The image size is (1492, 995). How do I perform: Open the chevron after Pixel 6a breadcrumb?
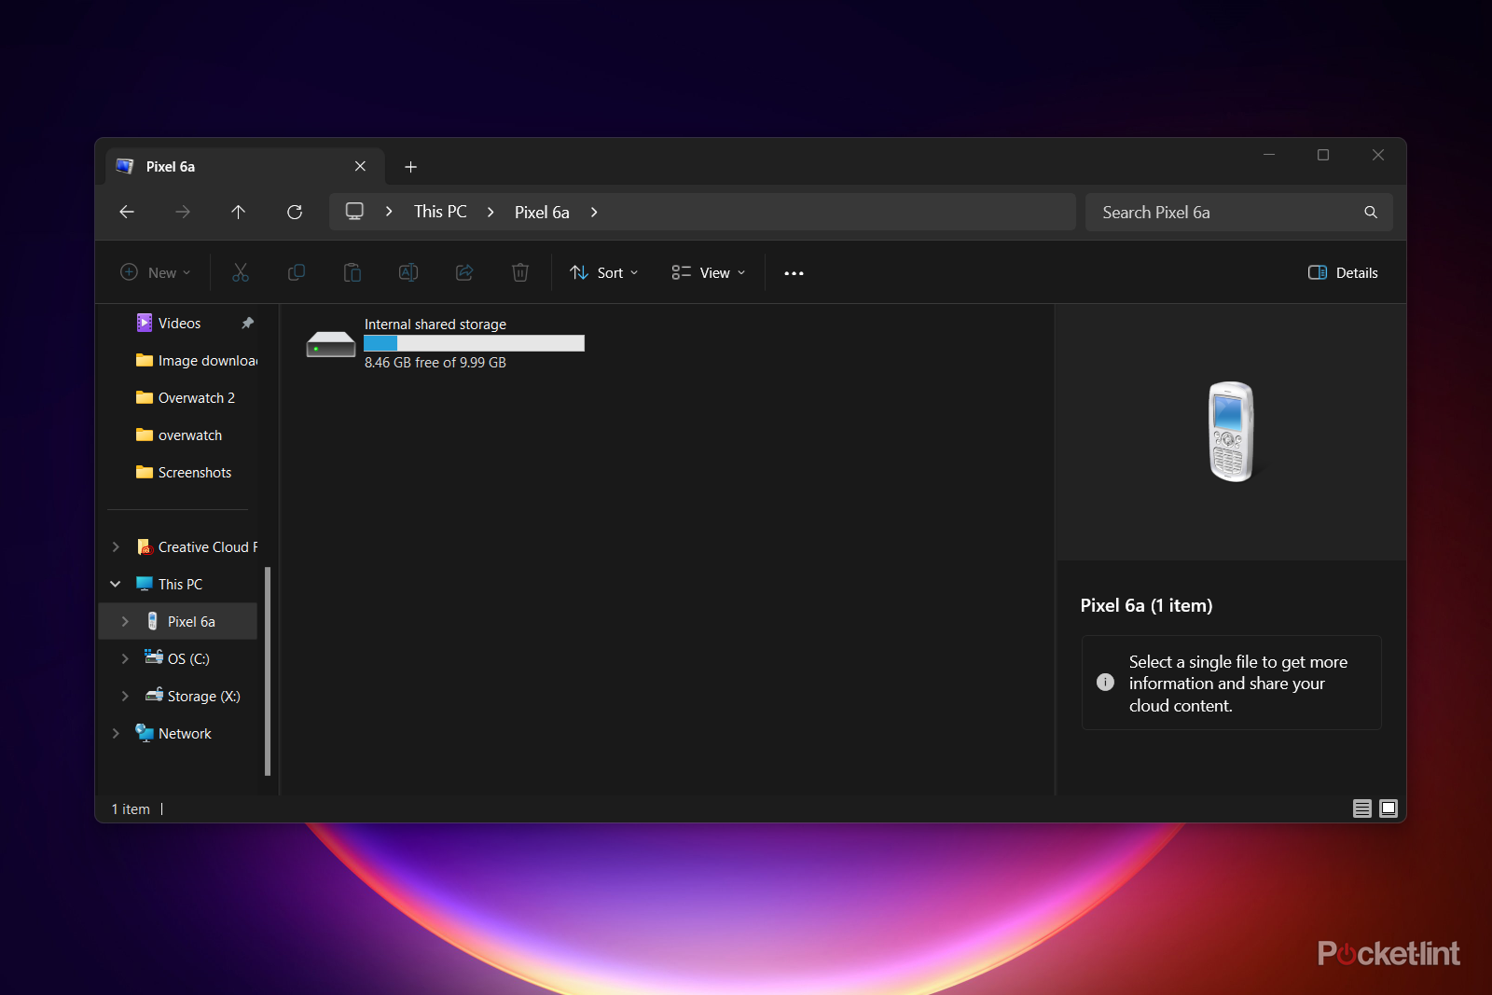pyautogui.click(x=594, y=212)
